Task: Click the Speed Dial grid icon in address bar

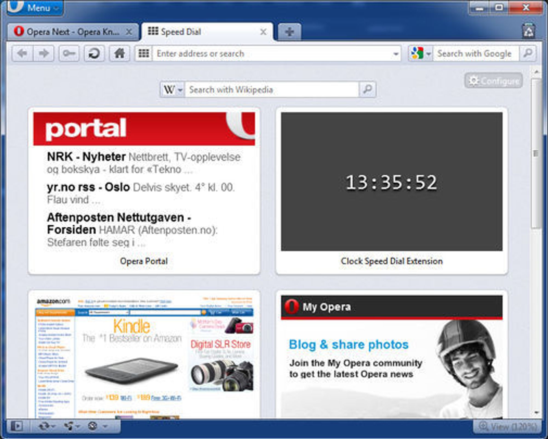Action: [x=144, y=53]
